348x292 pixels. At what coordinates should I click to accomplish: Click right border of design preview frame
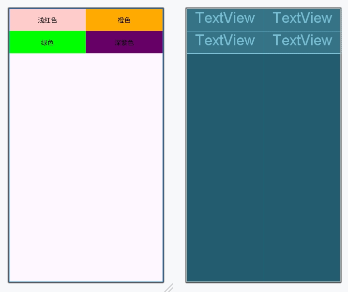click(163, 149)
